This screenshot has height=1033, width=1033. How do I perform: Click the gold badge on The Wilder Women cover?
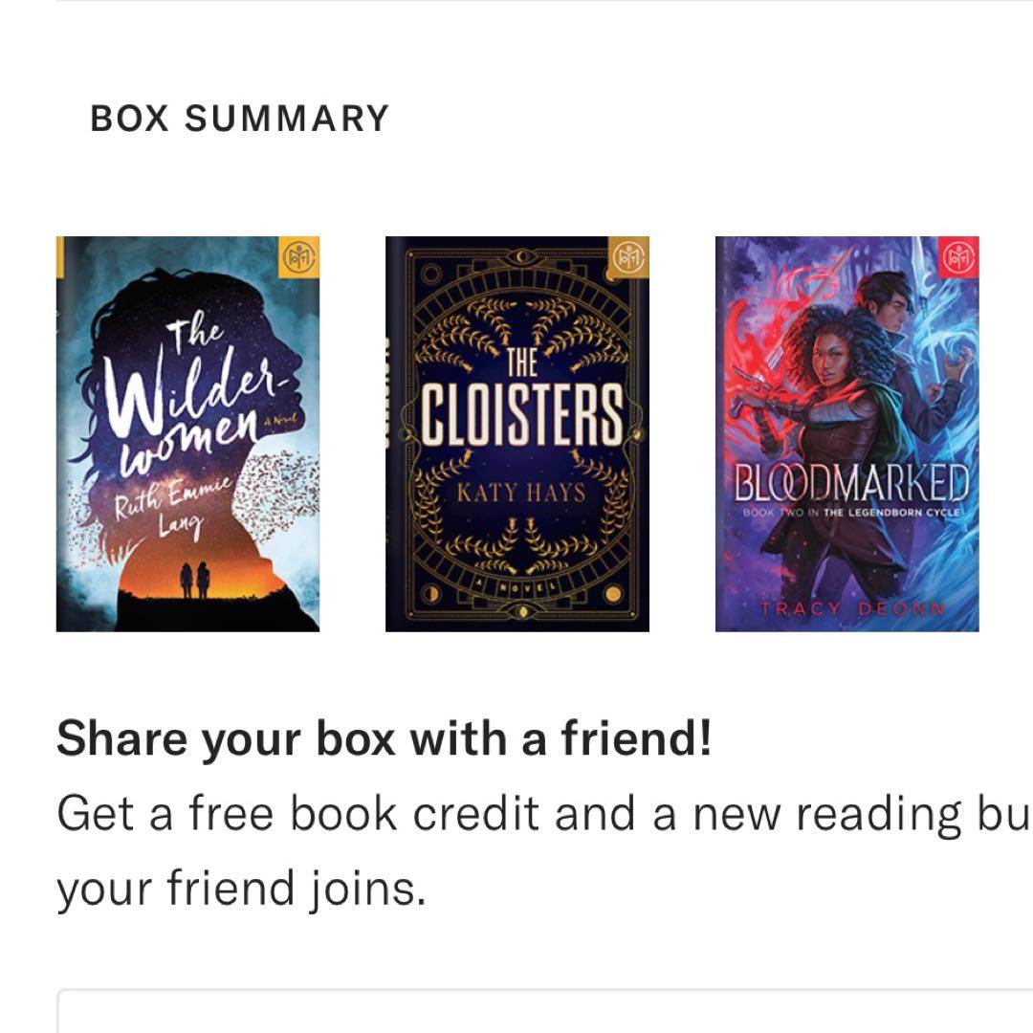coord(300,256)
